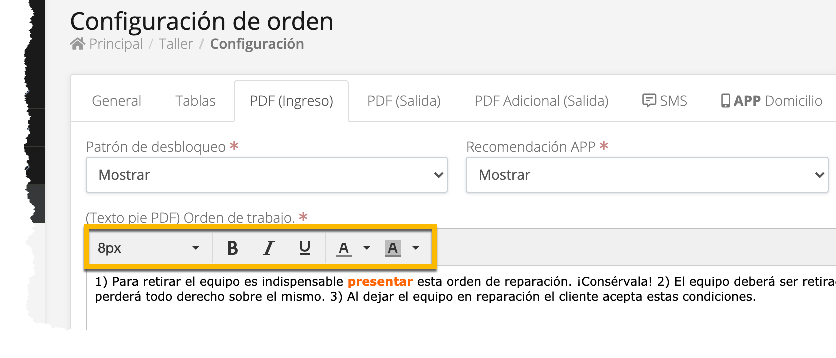Go to Taller in the breadcrumb
Screen dimensions: 836x358
[176, 44]
